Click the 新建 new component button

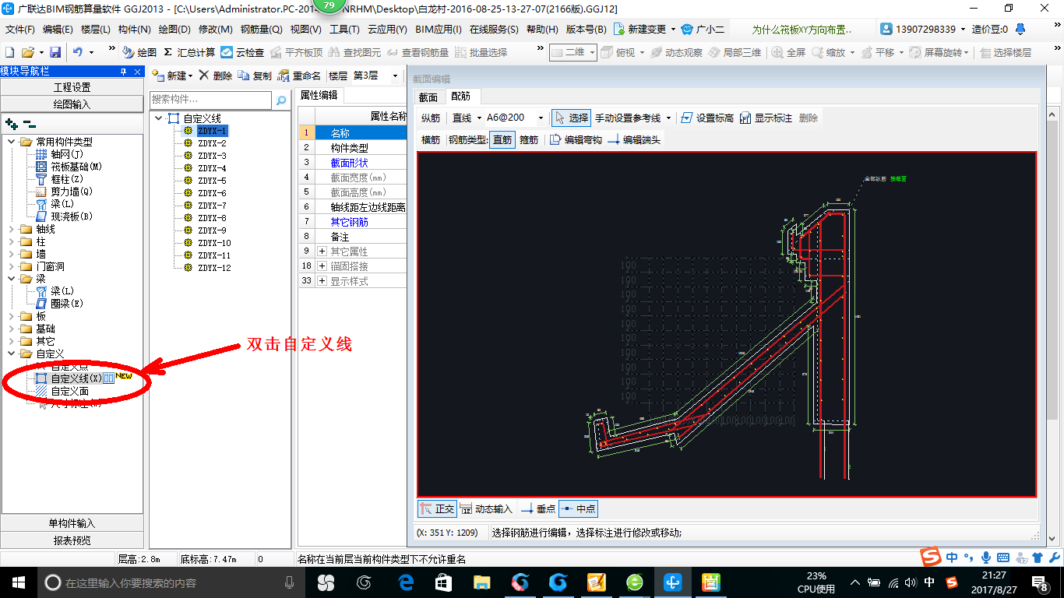[x=172, y=76]
